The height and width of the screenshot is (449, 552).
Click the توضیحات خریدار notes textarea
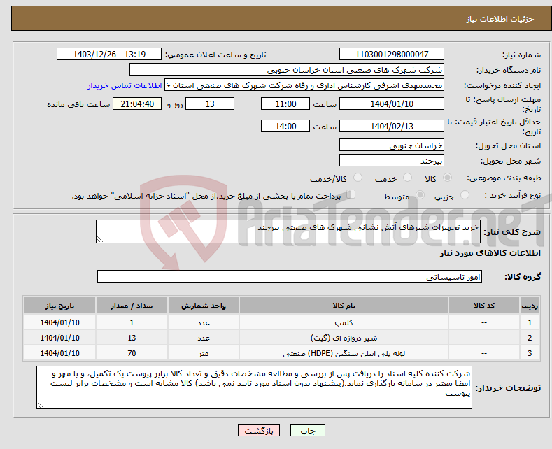[254, 387]
